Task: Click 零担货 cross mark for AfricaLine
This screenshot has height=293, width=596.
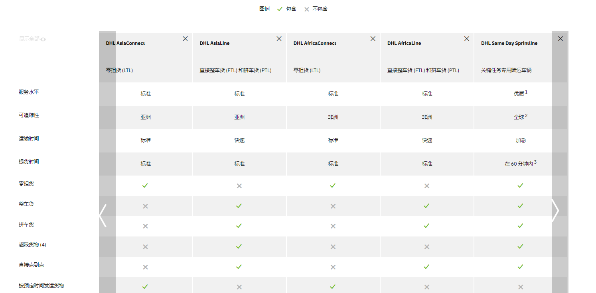Action: click(x=426, y=186)
